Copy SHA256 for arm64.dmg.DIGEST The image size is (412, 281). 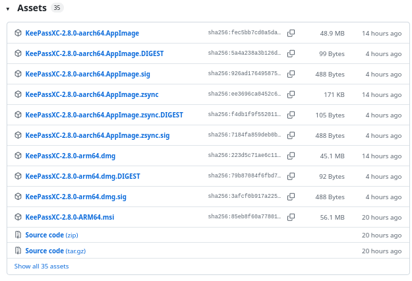[291, 176]
